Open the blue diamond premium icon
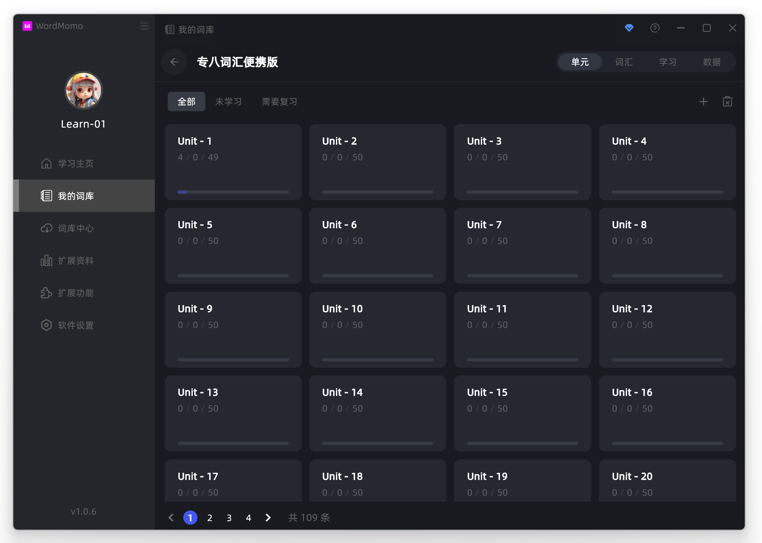The height and width of the screenshot is (543, 762). [629, 28]
